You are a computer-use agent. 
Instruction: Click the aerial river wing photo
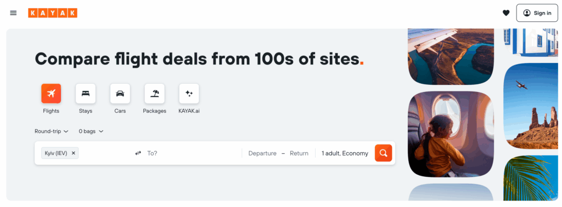tap(451, 56)
